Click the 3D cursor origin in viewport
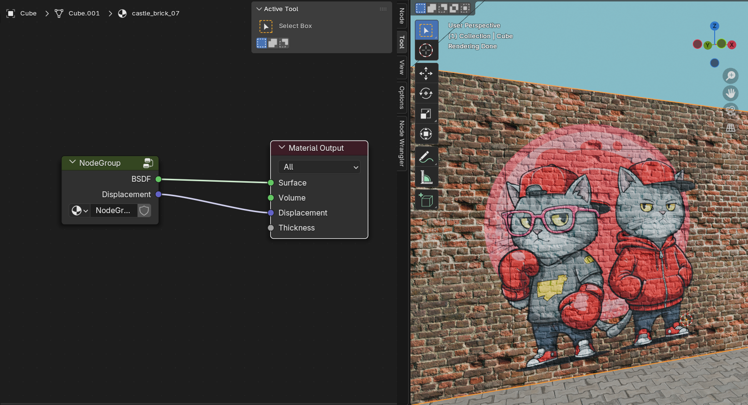This screenshot has height=405, width=748. [686, 319]
